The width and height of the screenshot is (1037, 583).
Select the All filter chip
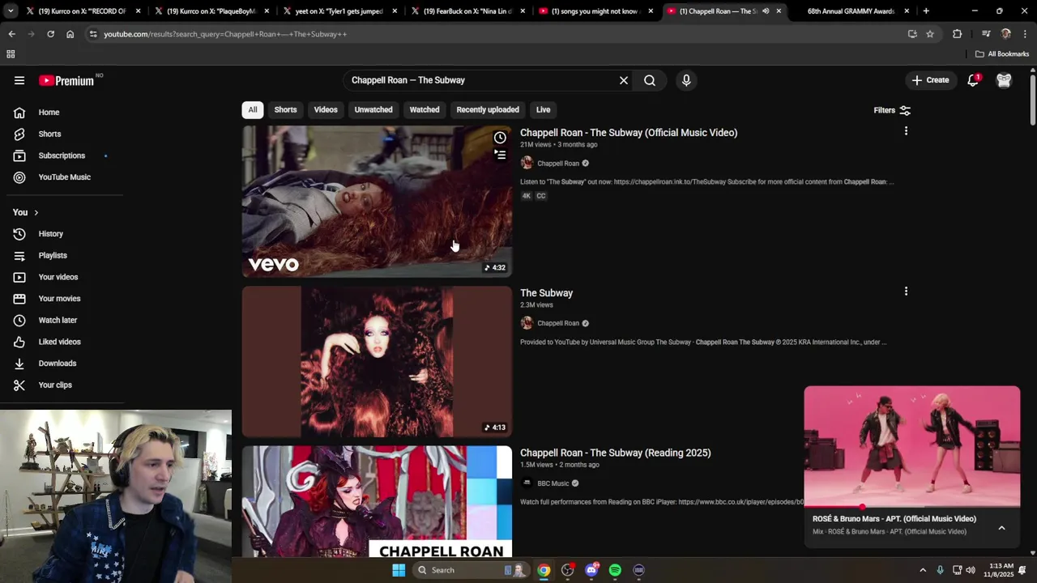pyautogui.click(x=253, y=110)
